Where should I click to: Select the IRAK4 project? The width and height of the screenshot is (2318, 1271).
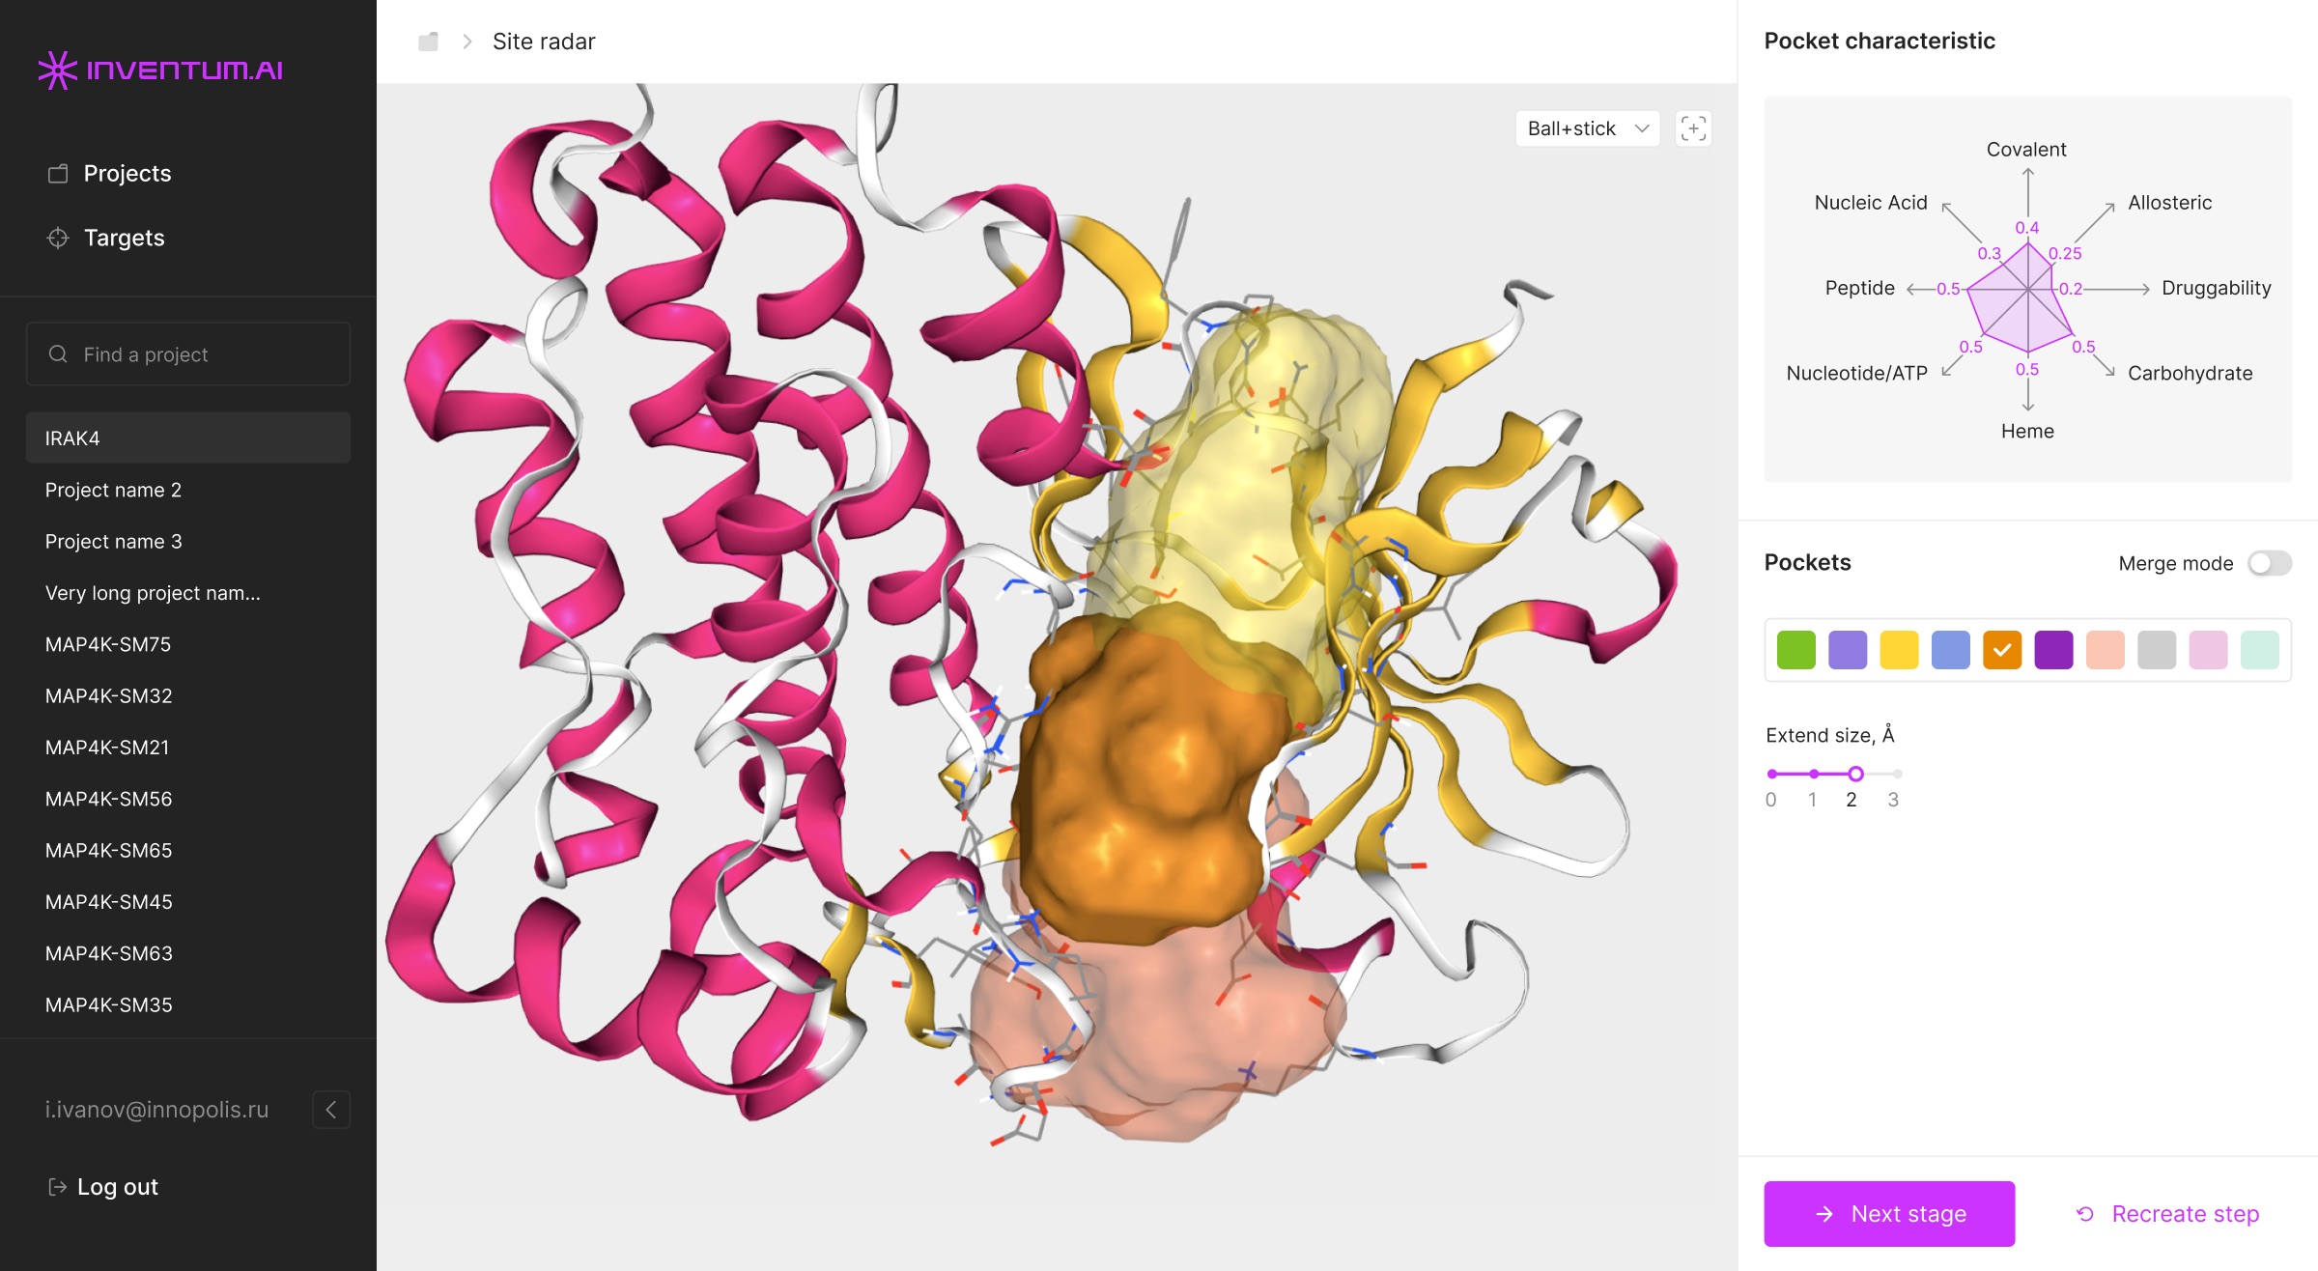[x=188, y=438]
